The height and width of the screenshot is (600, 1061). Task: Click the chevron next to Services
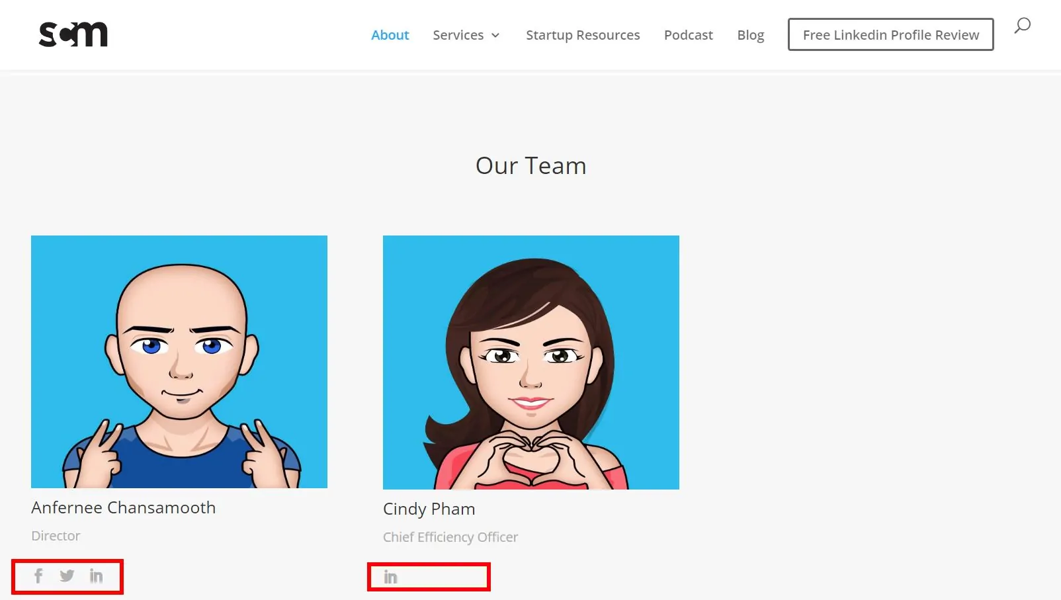(x=495, y=36)
